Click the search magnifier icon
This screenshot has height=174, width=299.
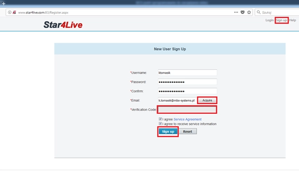click(x=258, y=12)
